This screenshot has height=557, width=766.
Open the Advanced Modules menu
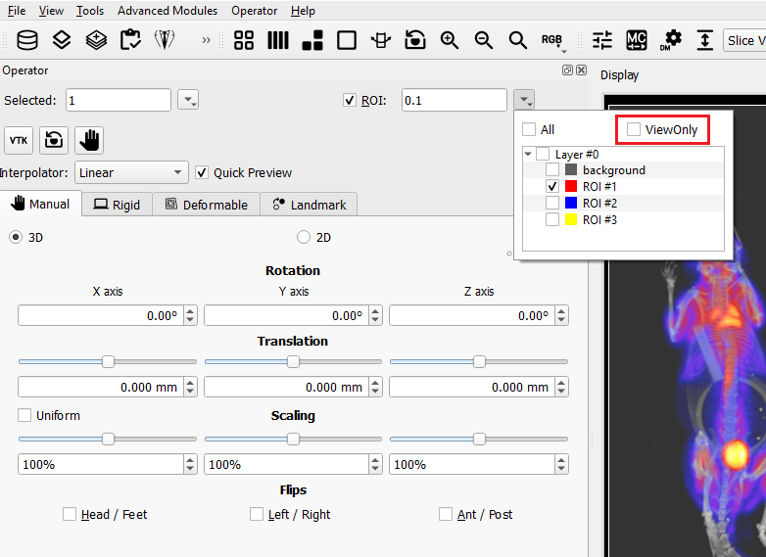[168, 11]
